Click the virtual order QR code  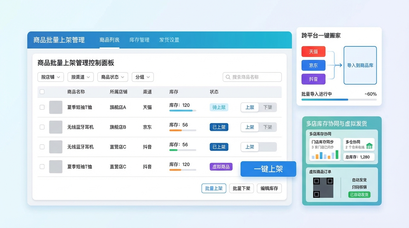(323, 188)
